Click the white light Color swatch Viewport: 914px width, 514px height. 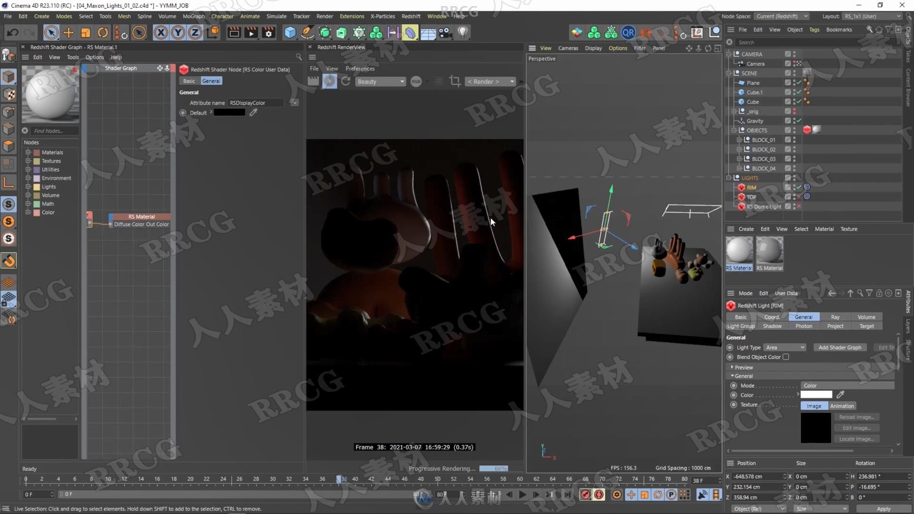(x=816, y=395)
